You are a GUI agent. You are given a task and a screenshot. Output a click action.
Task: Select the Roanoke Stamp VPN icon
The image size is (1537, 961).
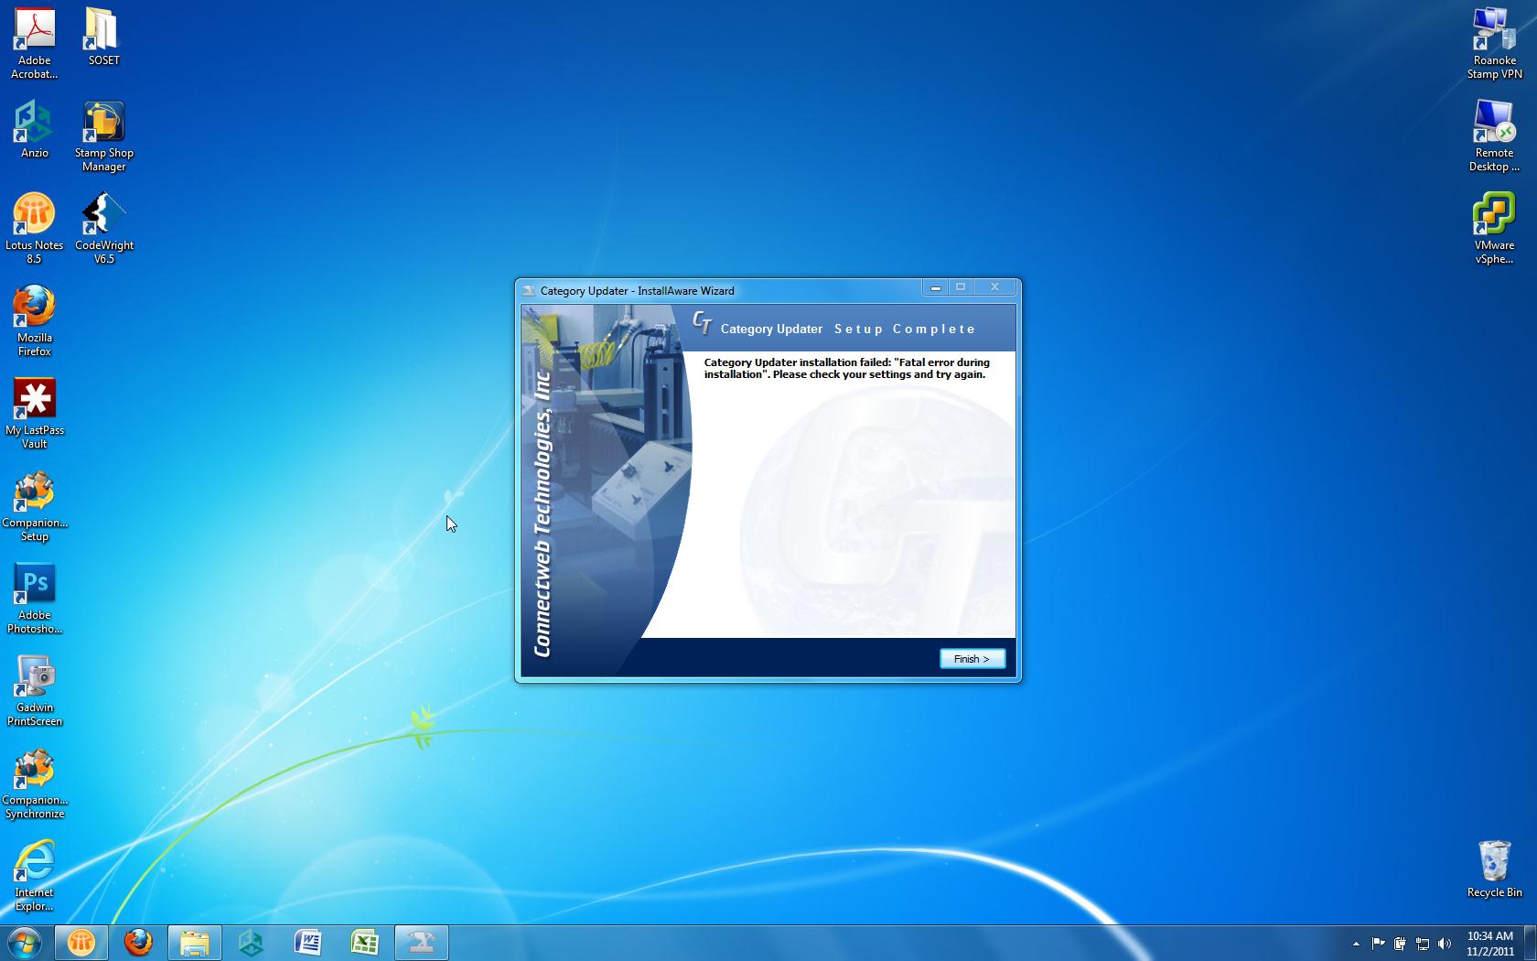[1494, 43]
